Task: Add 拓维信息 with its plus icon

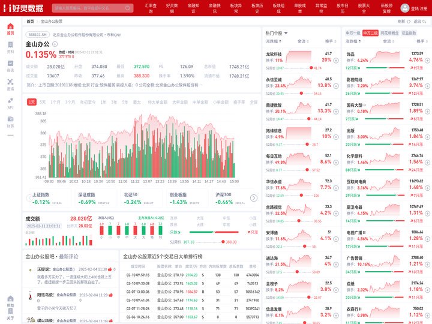Action: tap(336, 137)
